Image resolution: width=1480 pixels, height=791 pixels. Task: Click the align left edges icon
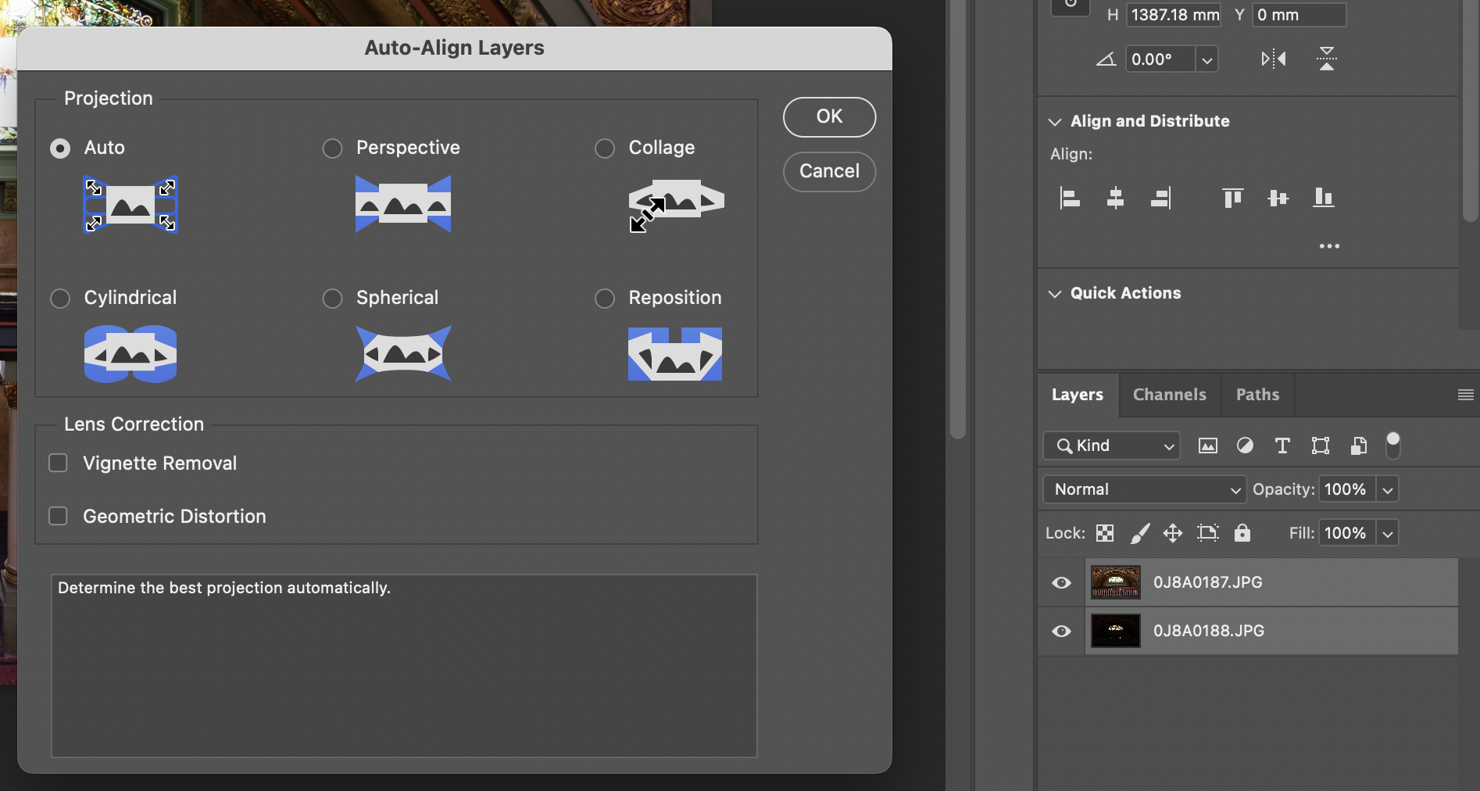click(1070, 199)
